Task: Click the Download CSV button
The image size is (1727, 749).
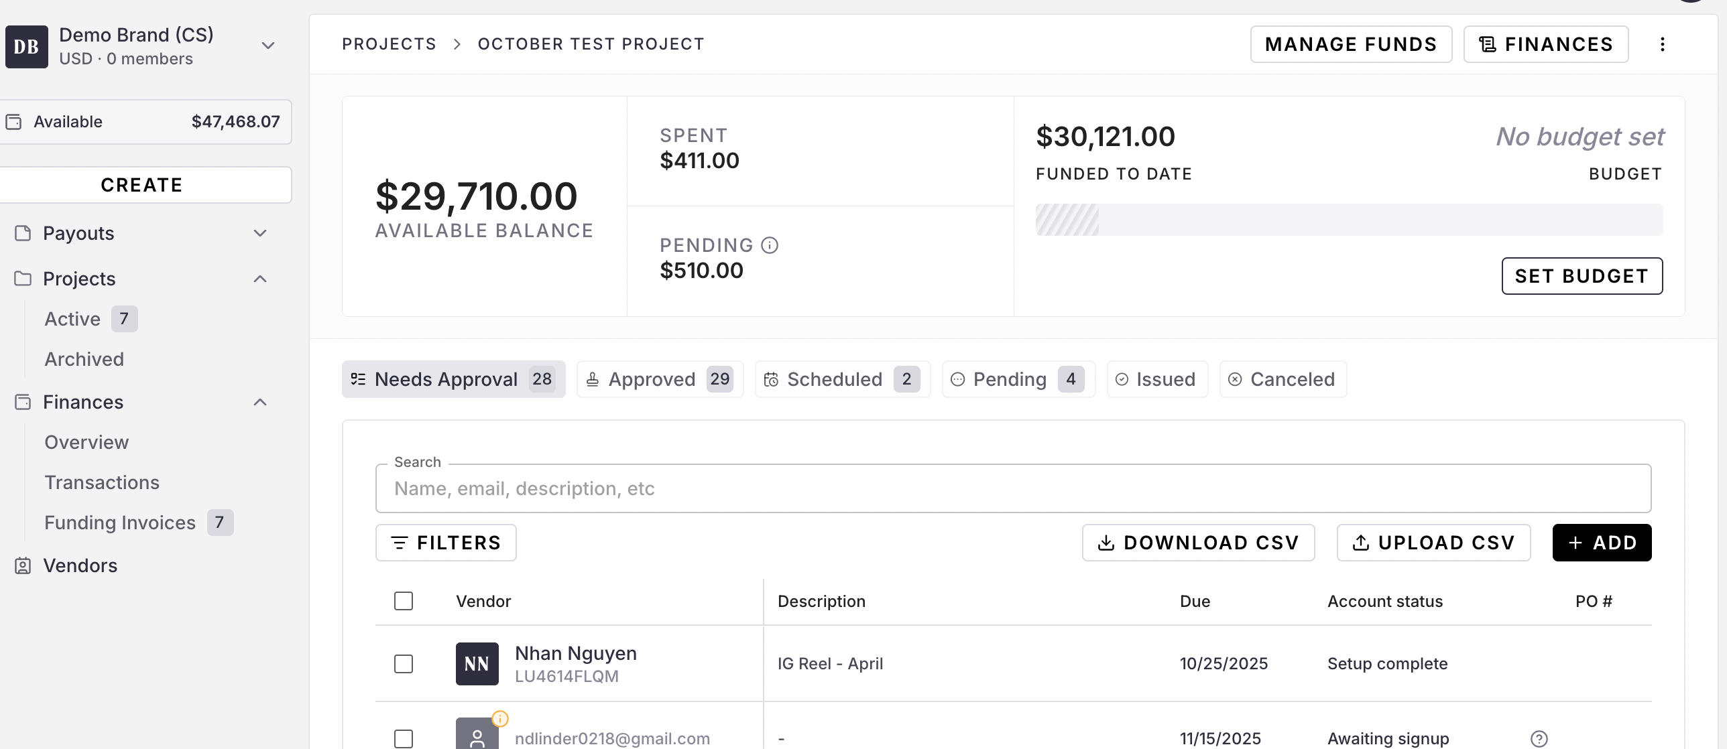Action: click(x=1198, y=543)
